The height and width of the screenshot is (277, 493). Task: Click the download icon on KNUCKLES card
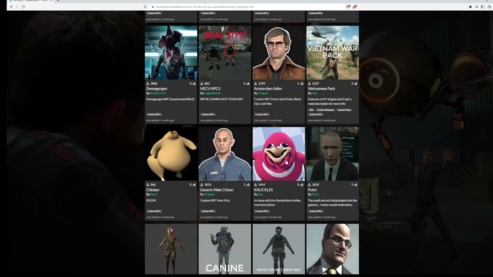(x=256, y=184)
